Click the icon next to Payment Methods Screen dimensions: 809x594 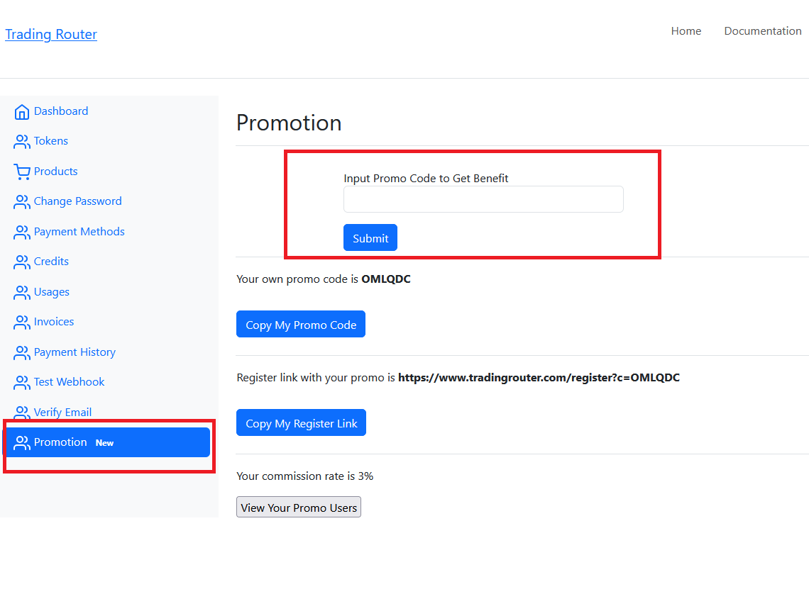22,232
